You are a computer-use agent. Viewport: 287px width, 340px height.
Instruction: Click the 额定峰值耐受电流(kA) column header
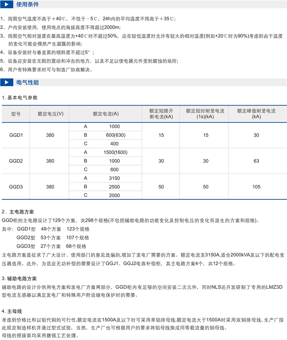pos(256,114)
